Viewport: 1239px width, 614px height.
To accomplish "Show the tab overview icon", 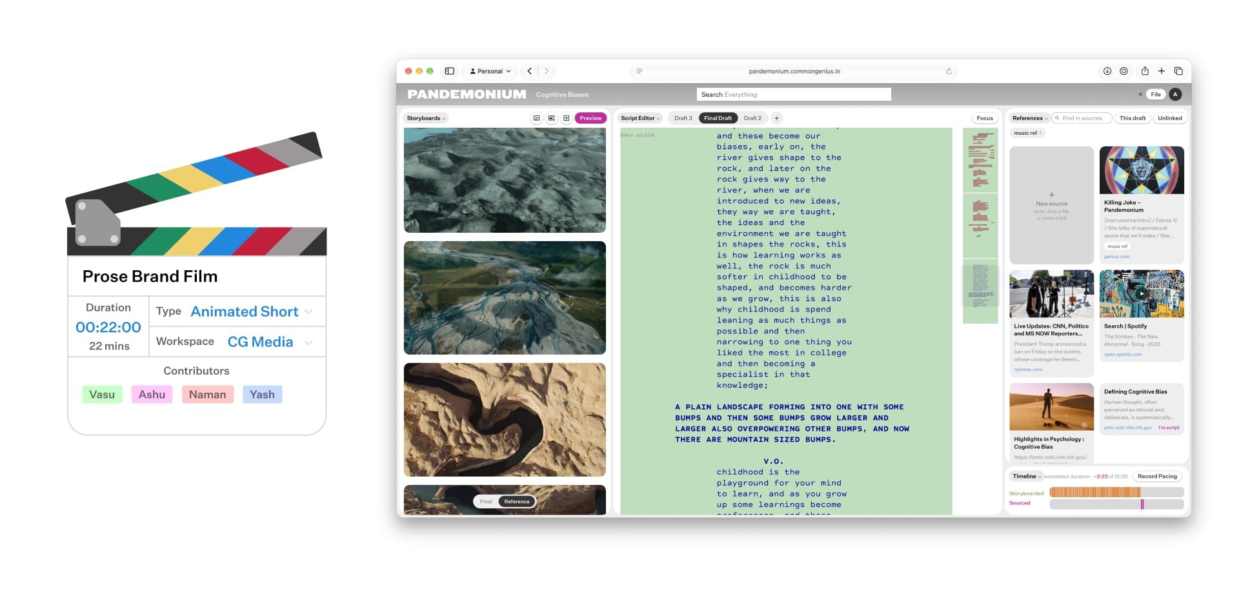I will pyautogui.click(x=1178, y=71).
